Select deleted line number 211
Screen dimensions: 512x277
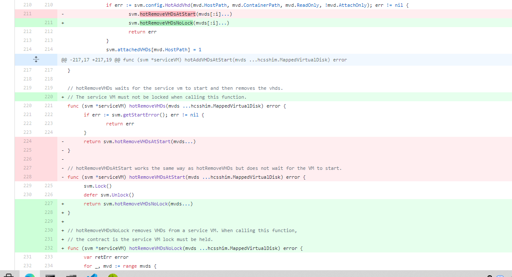coord(27,14)
